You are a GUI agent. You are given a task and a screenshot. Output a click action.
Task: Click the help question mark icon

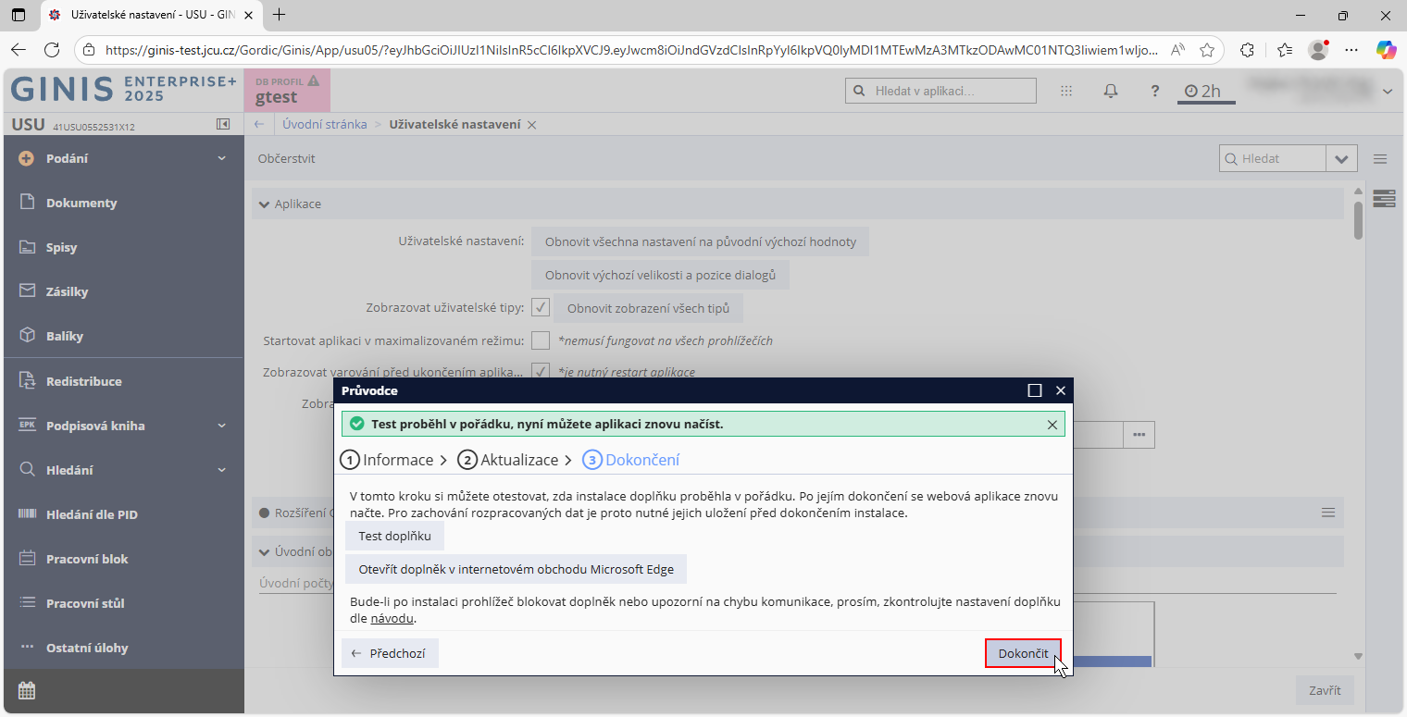click(x=1154, y=91)
